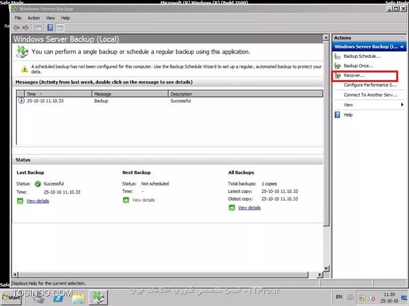This screenshot has height=306, width=409.
Task: Click Help text in Actions pane
Action: click(x=348, y=115)
